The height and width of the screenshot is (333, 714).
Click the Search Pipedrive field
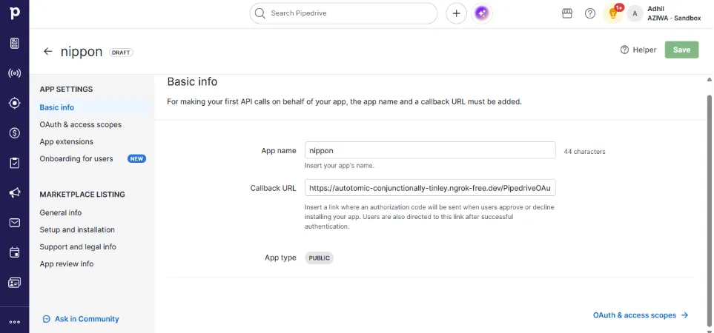click(343, 13)
